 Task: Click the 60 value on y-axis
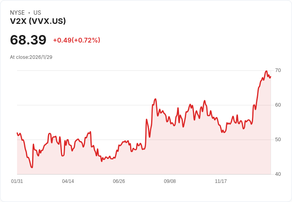point(278,105)
